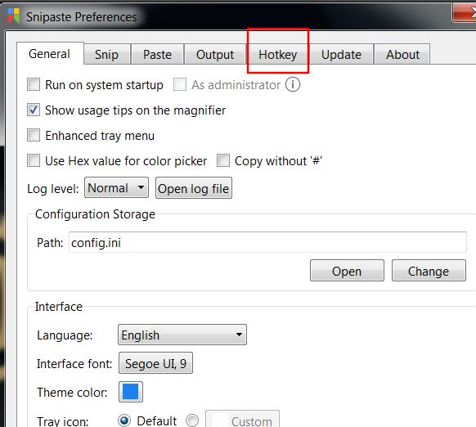Viewport: 476px width, 427px height.
Task: Click the info icon next to As administrator
Action: pyautogui.click(x=293, y=84)
